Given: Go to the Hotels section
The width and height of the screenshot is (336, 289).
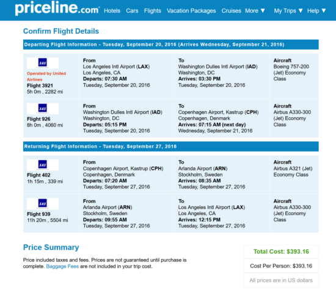Looking at the screenshot, I should click(x=112, y=11).
